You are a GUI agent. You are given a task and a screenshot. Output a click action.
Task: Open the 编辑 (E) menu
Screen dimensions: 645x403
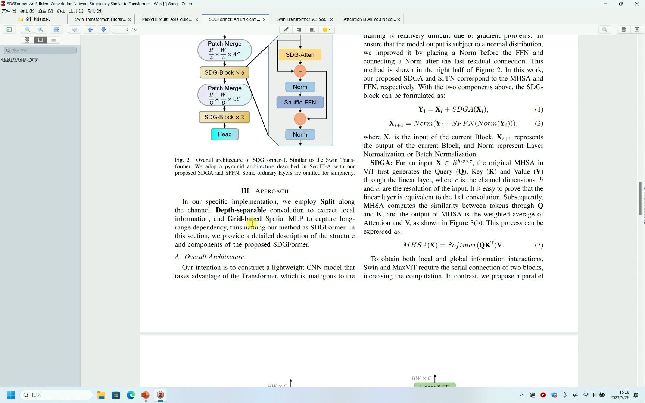coord(27,11)
